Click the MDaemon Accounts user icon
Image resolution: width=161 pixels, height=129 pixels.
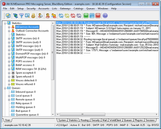click(x=13, y=27)
